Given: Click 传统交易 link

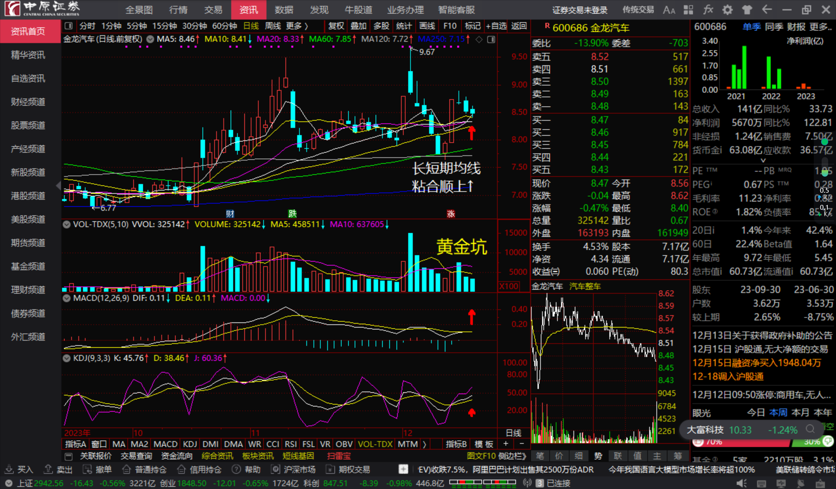Looking at the screenshot, I should pyautogui.click(x=638, y=10).
